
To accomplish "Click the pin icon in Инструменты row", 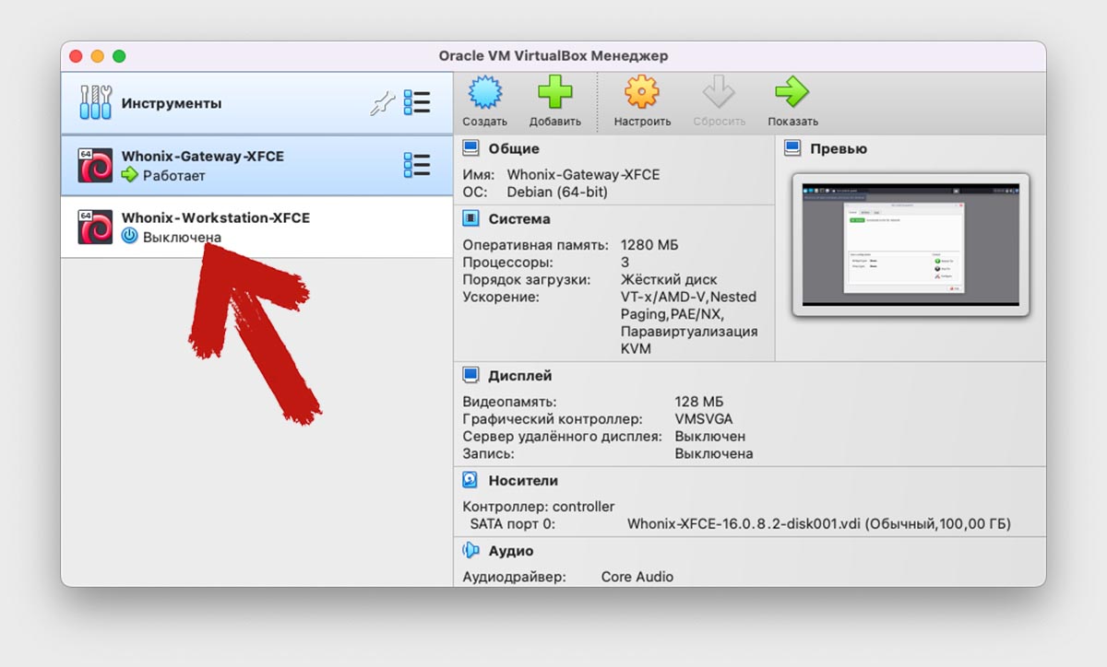I will [381, 103].
